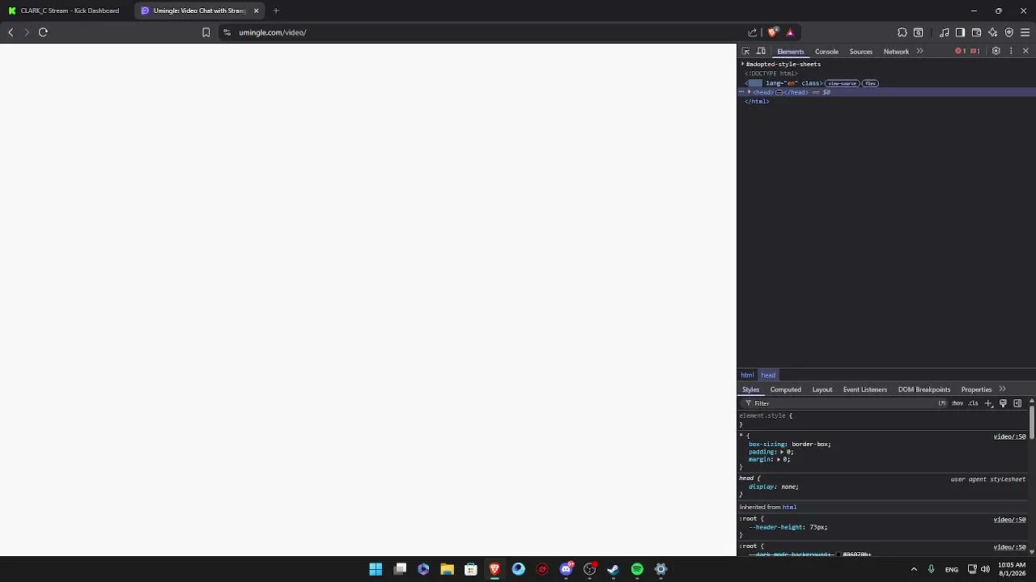Switch to the Sources tab
This screenshot has height=582, width=1036.
click(861, 52)
